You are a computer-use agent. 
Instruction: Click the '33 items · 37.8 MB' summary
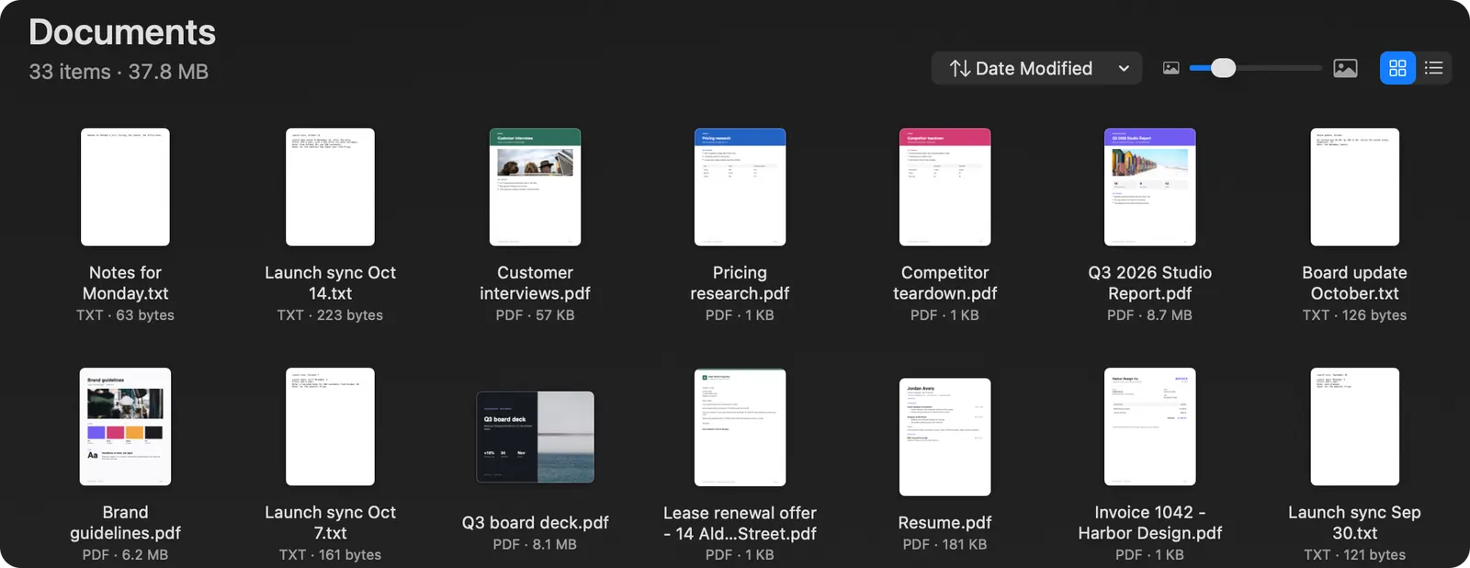[x=119, y=72]
